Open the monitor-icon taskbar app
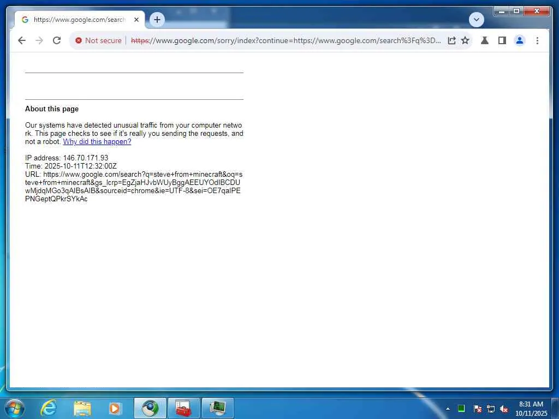This screenshot has height=419, width=559. tap(218, 408)
